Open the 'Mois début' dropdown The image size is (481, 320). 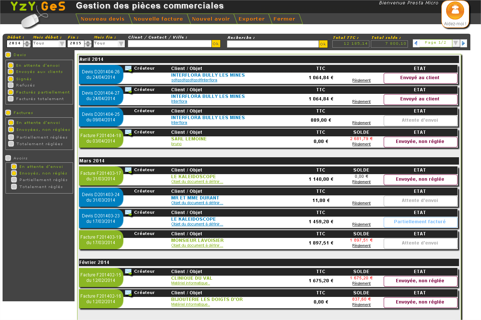[49, 44]
